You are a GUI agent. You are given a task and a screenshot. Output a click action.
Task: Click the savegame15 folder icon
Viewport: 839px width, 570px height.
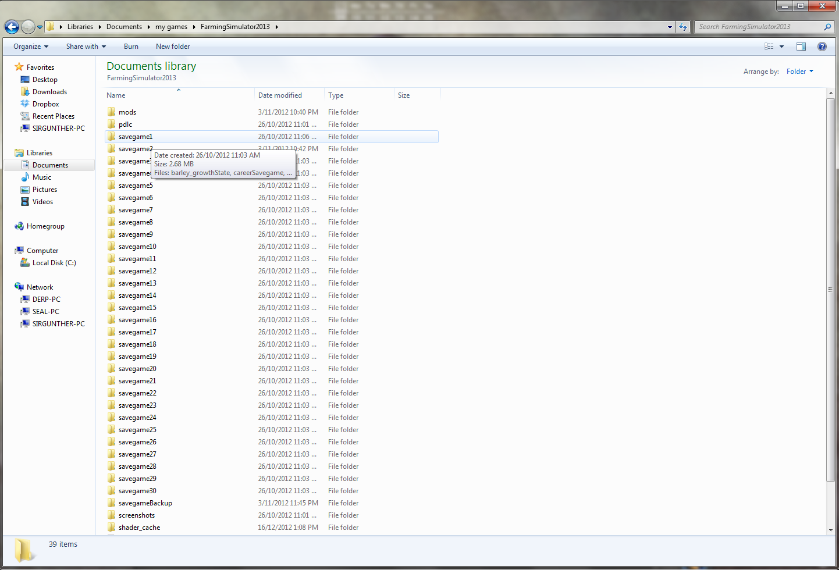pyautogui.click(x=111, y=308)
